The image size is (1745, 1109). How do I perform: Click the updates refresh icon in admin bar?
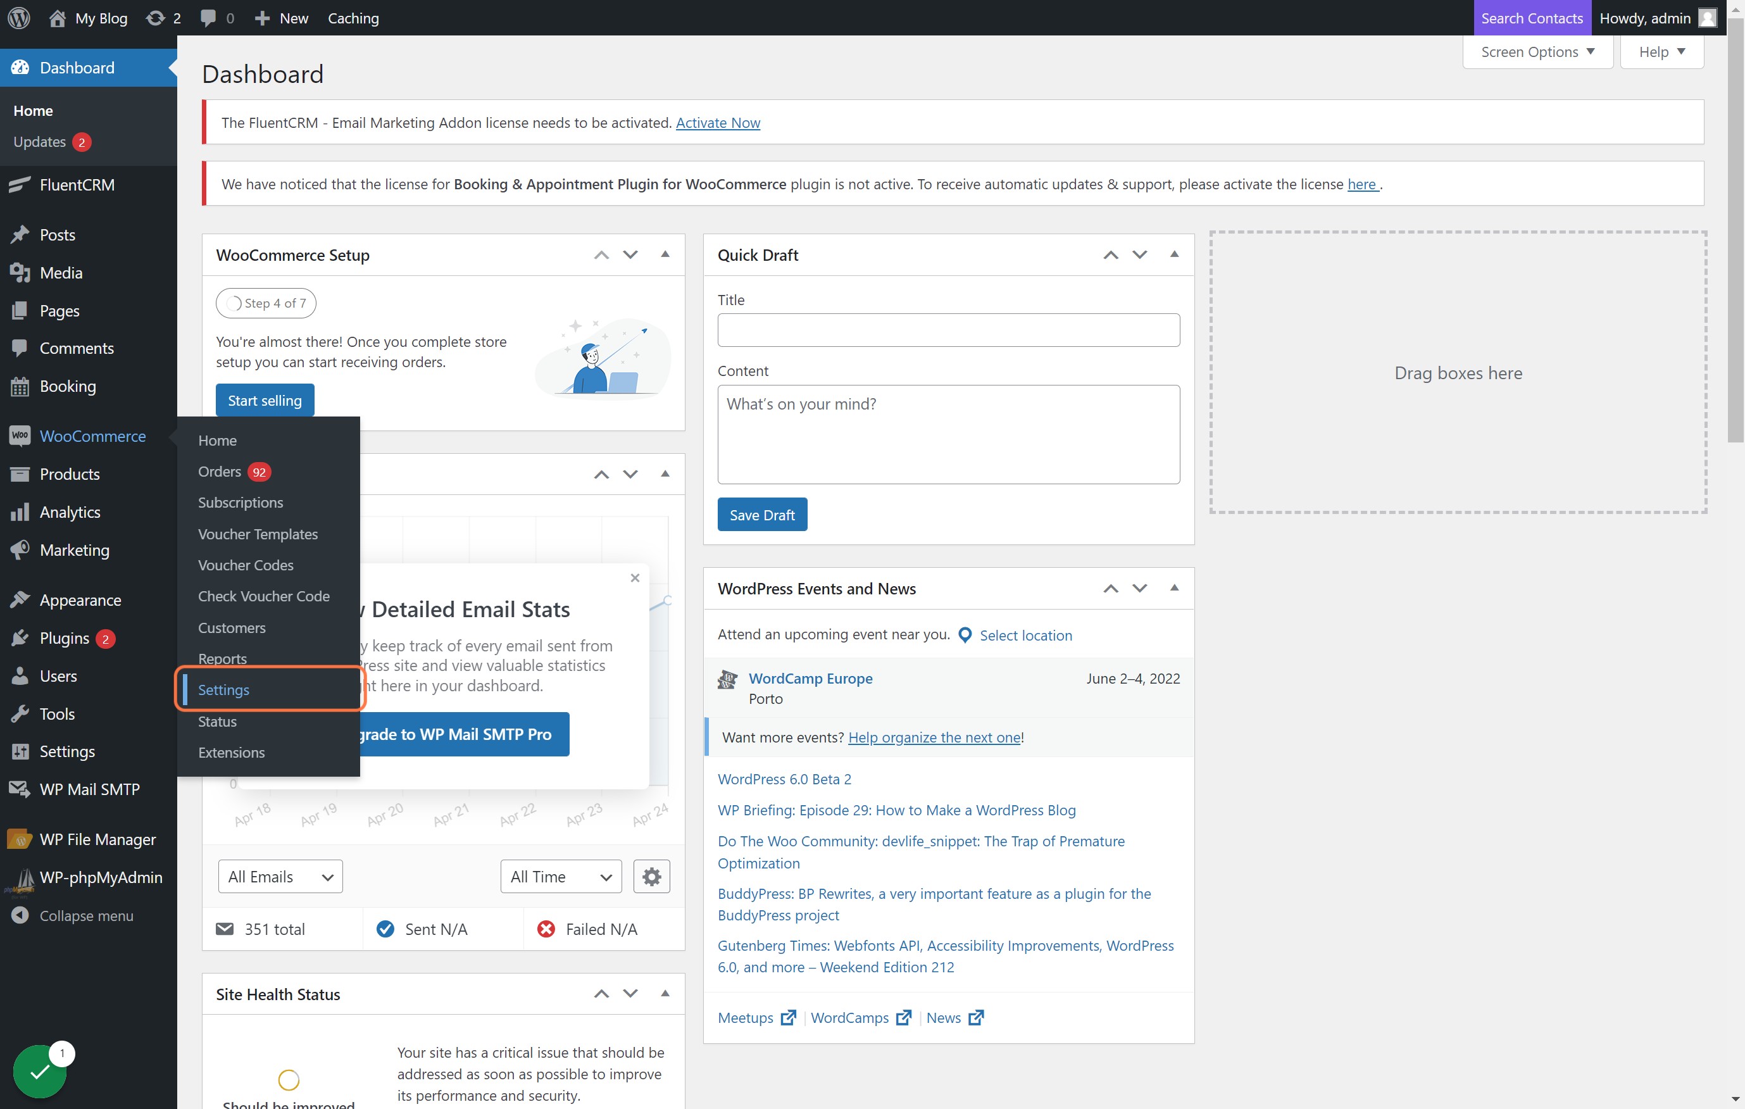click(x=155, y=17)
